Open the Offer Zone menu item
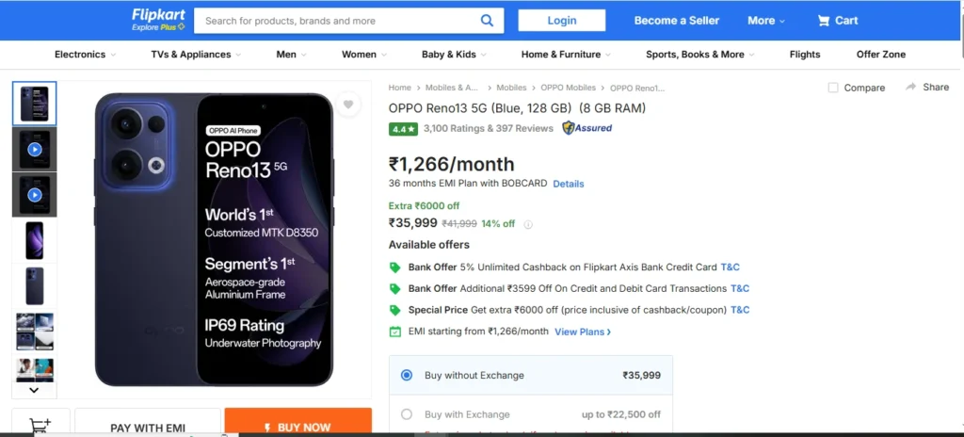 (x=881, y=55)
